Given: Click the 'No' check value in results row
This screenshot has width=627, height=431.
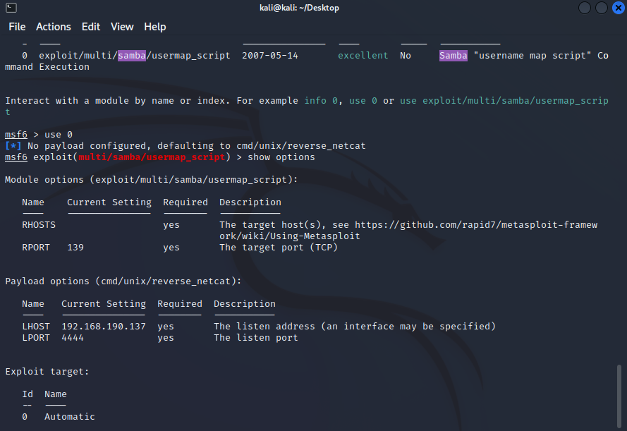Looking at the screenshot, I should click(x=406, y=56).
